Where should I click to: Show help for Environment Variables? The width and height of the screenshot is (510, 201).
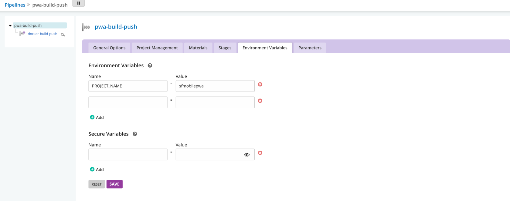click(150, 65)
